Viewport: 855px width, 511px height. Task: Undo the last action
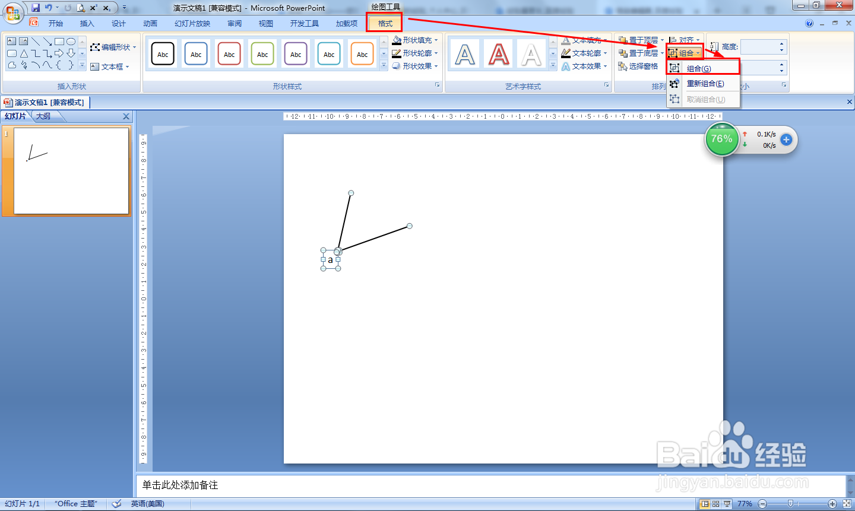(x=48, y=8)
